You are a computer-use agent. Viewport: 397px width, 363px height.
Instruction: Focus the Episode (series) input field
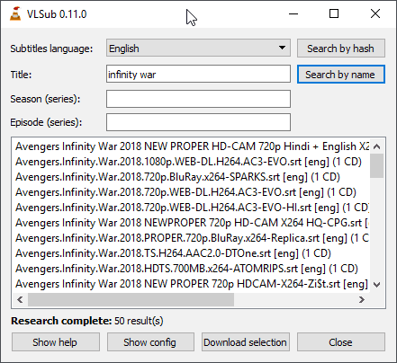198,122
